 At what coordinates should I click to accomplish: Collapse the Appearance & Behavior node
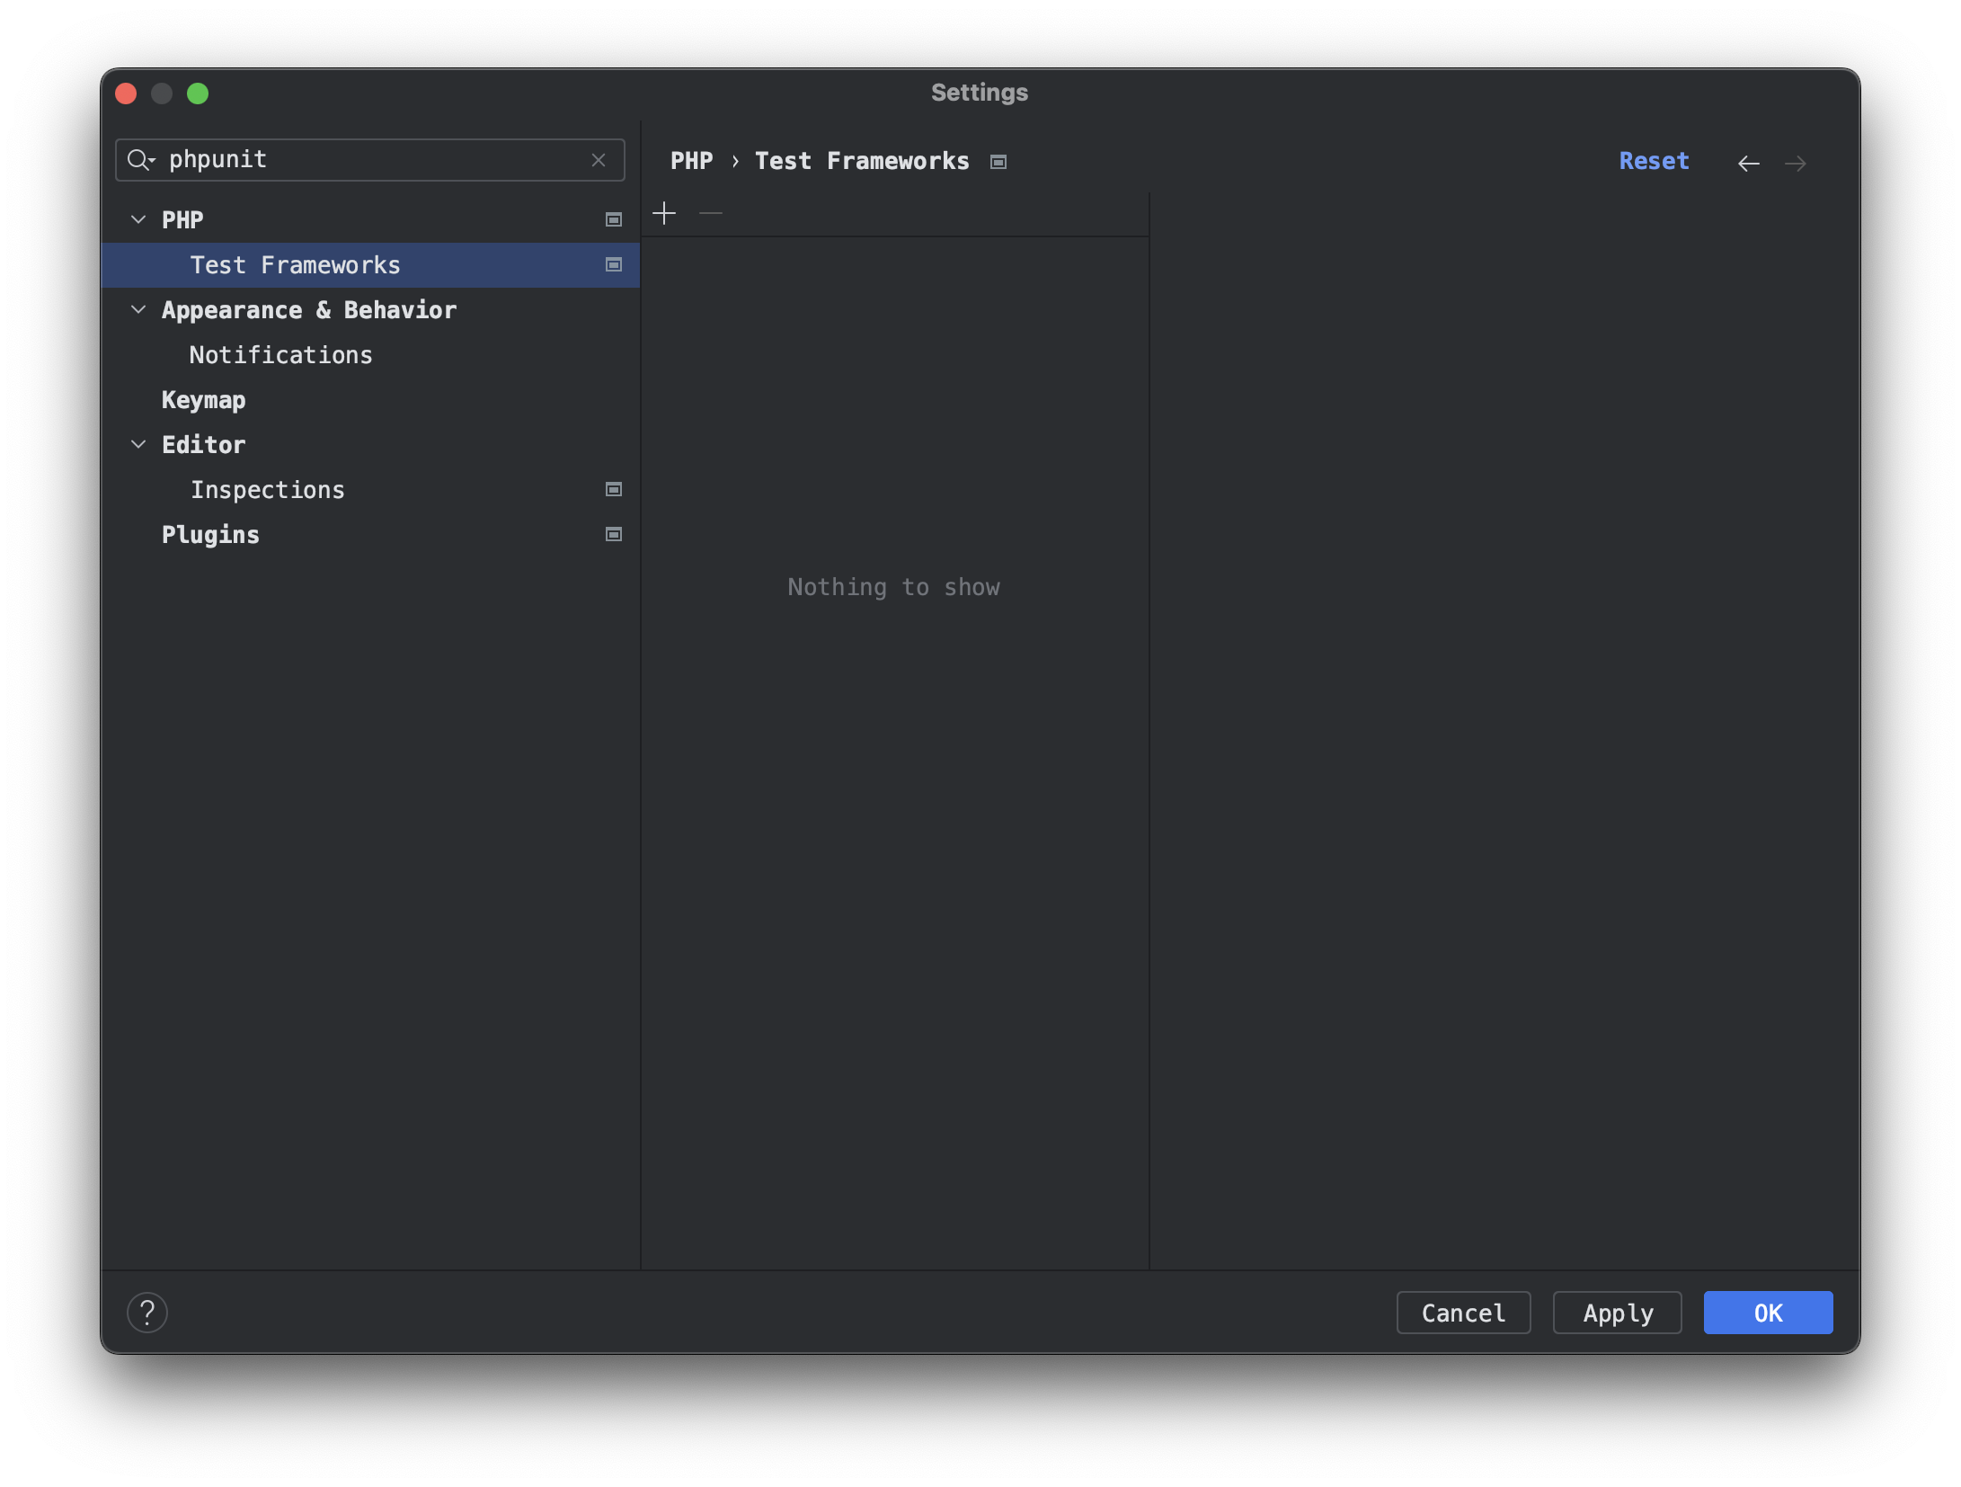[x=138, y=309]
